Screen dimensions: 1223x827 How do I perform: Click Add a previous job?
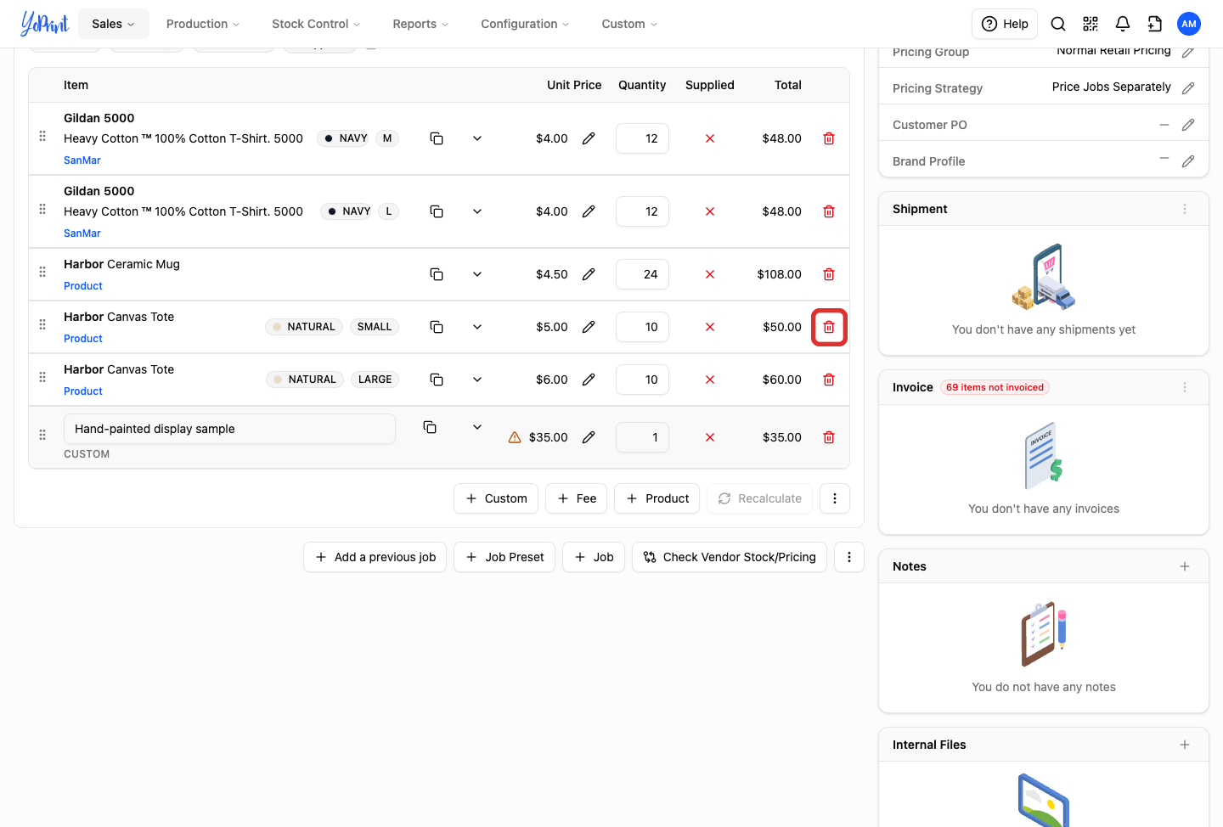[375, 557]
